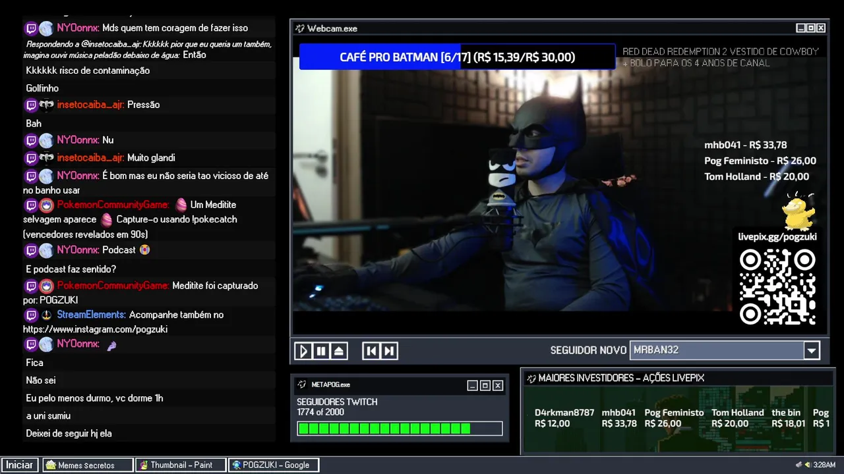The image size is (844, 474).
Task: Click the Paint icon on Thumbnail task
Action: [x=144, y=465]
